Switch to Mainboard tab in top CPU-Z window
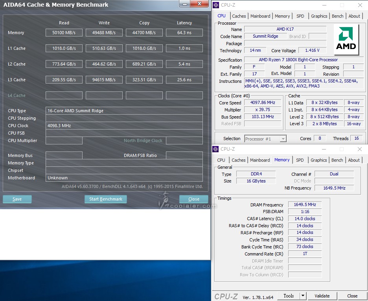Image resolution: width=368 pixels, height=301 pixels. (260, 16)
